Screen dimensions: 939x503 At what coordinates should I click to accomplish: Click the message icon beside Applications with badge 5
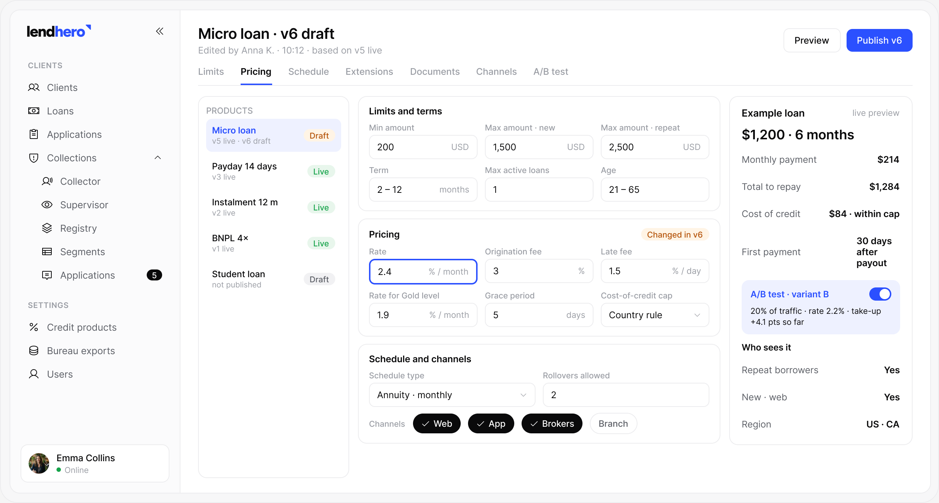pyautogui.click(x=47, y=275)
